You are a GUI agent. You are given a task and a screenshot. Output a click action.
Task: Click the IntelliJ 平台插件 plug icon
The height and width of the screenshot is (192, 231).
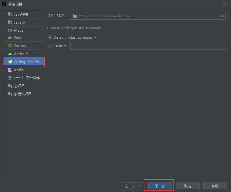10,78
